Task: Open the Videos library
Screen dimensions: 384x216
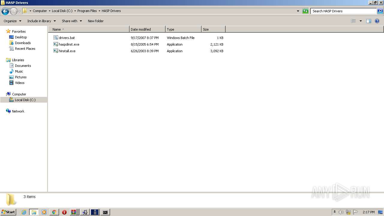Action: click(19, 83)
